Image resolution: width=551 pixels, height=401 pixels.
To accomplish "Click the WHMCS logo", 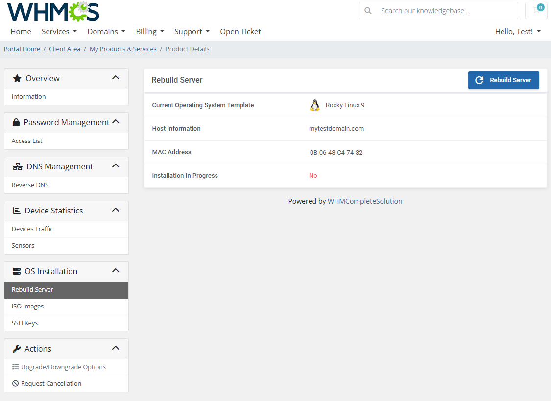I will [x=53, y=12].
